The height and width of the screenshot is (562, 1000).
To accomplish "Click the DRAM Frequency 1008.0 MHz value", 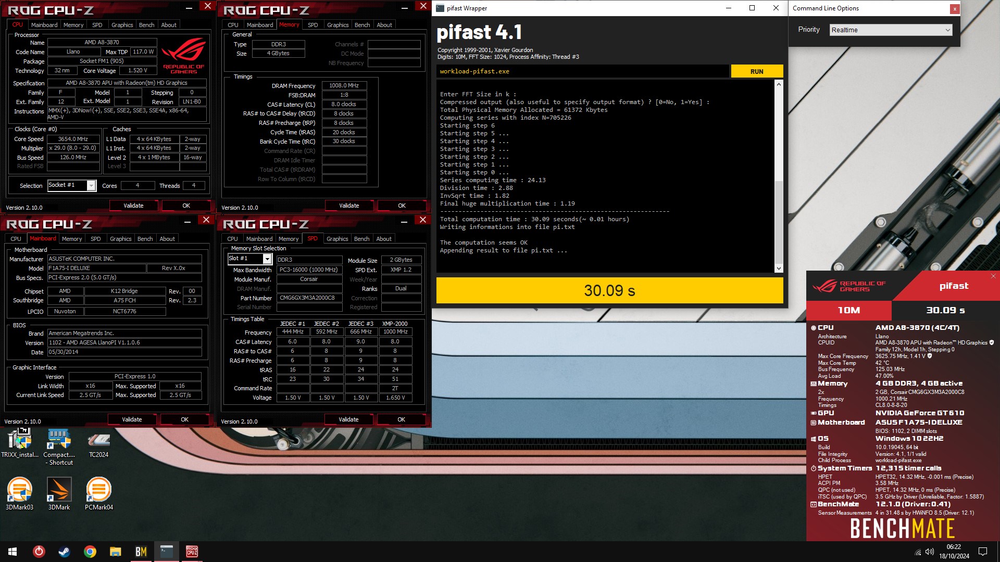I will click(344, 85).
